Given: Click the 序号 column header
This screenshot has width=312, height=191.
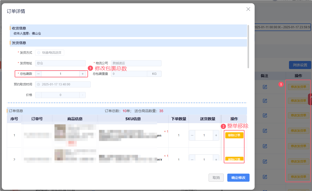Looking at the screenshot, I should pyautogui.click(x=14, y=119).
